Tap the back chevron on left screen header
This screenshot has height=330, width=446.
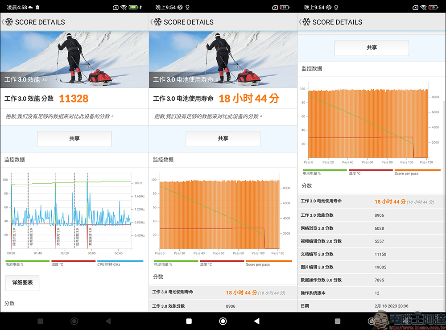(x=3, y=22)
